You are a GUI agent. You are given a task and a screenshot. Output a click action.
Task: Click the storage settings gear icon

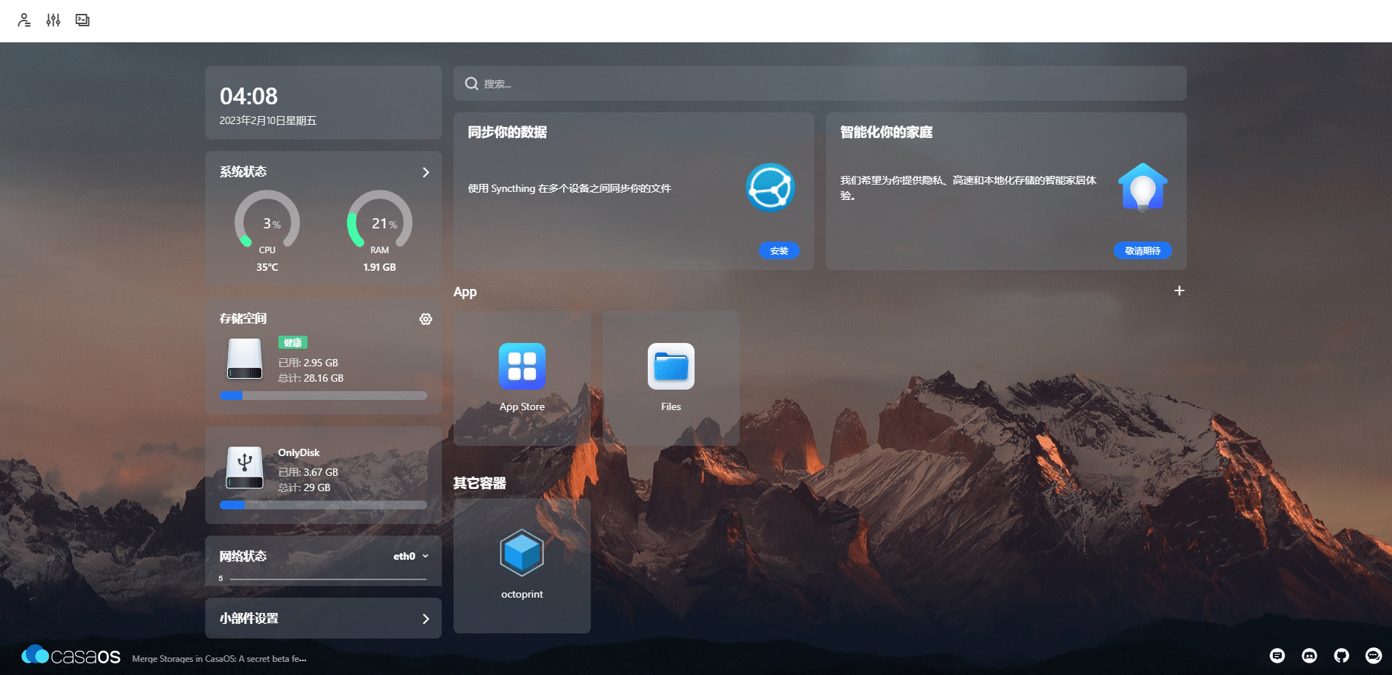pyautogui.click(x=426, y=319)
